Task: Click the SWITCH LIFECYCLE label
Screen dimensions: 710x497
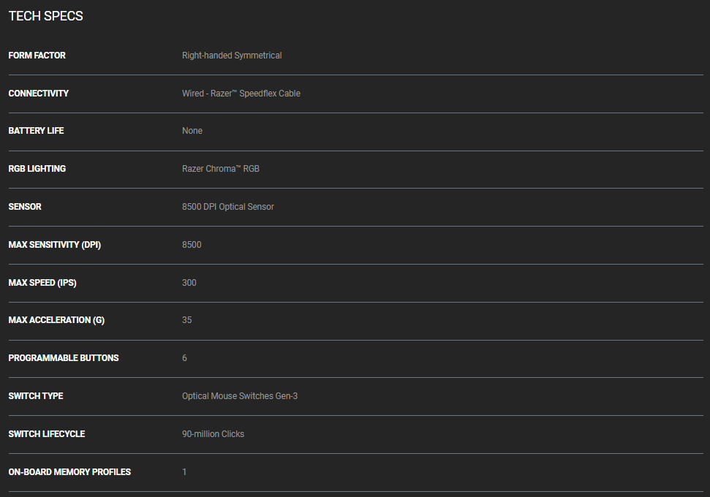Action: 46,434
